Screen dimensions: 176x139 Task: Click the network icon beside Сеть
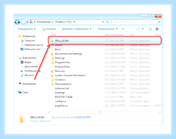[x=20, y=92]
